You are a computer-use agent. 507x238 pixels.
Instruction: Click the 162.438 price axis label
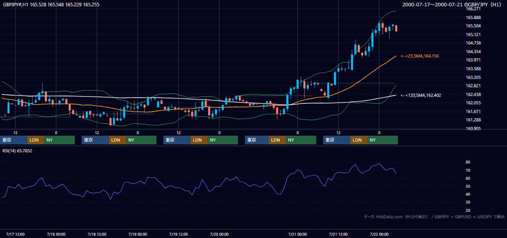point(473,94)
